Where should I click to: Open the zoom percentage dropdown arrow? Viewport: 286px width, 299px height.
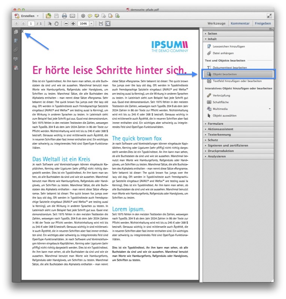pyautogui.click(x=91, y=24)
